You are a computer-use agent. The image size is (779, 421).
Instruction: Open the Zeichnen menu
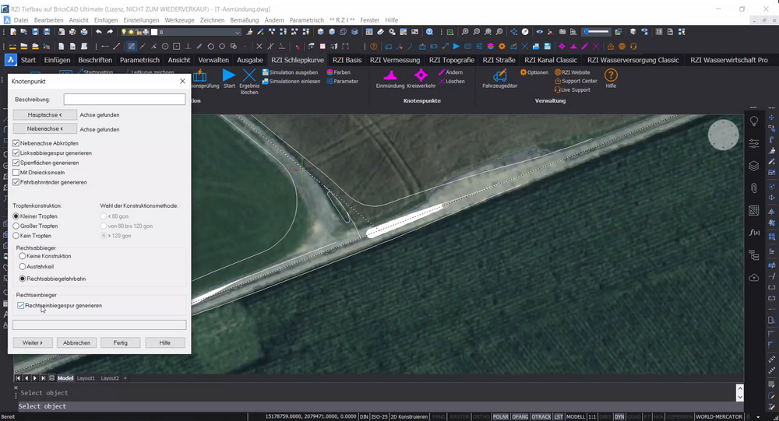pyautogui.click(x=212, y=20)
